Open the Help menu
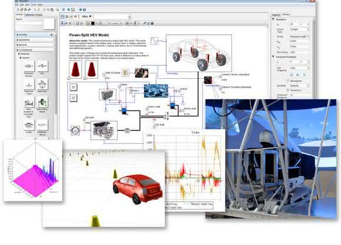 (40, 5)
